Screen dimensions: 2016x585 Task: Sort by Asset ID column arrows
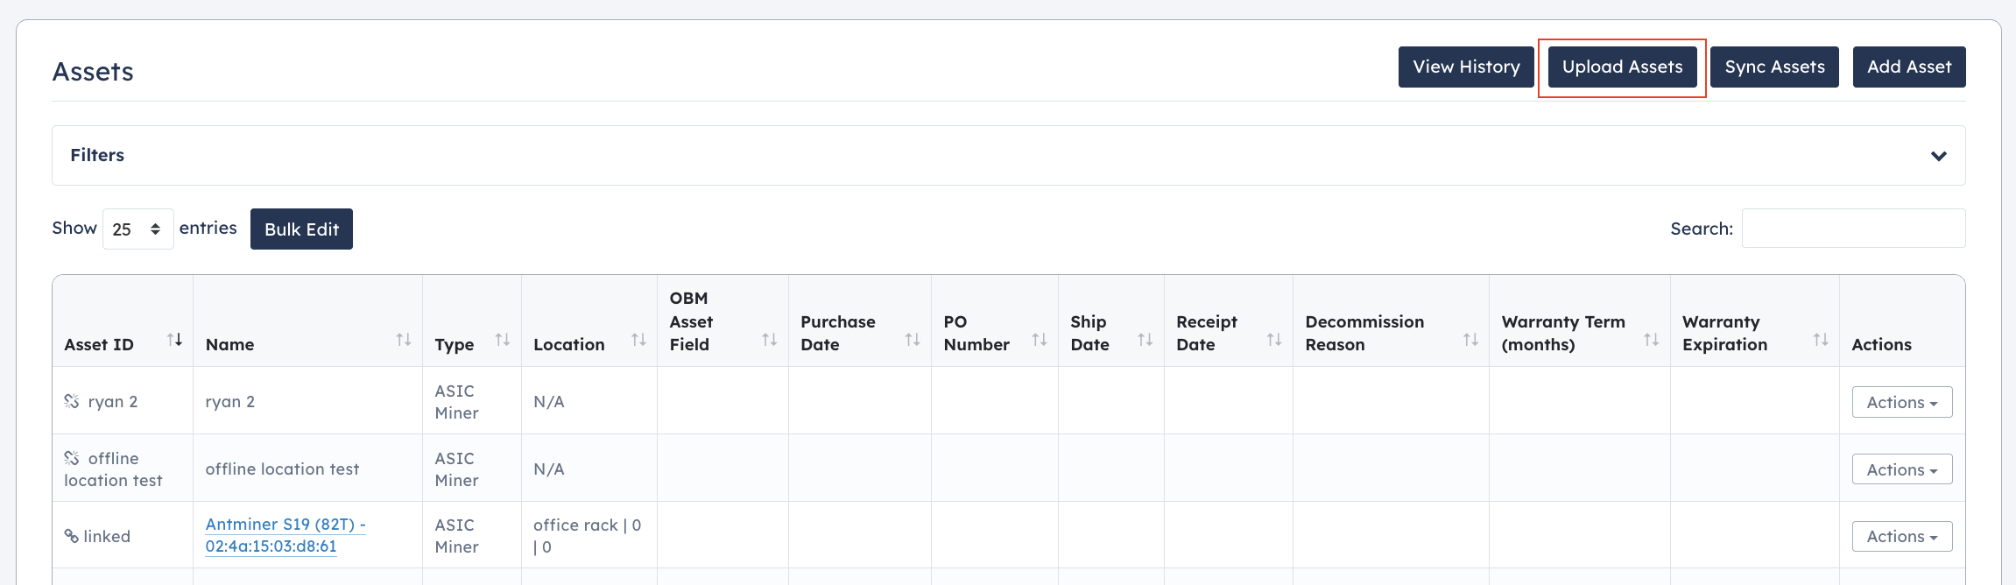coord(174,340)
